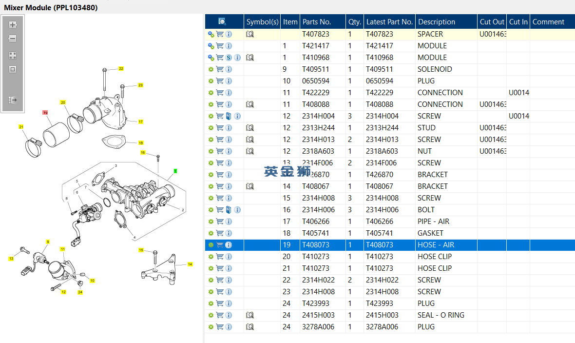
Task: Select callout 20 on the diagram
Action: (63, 102)
